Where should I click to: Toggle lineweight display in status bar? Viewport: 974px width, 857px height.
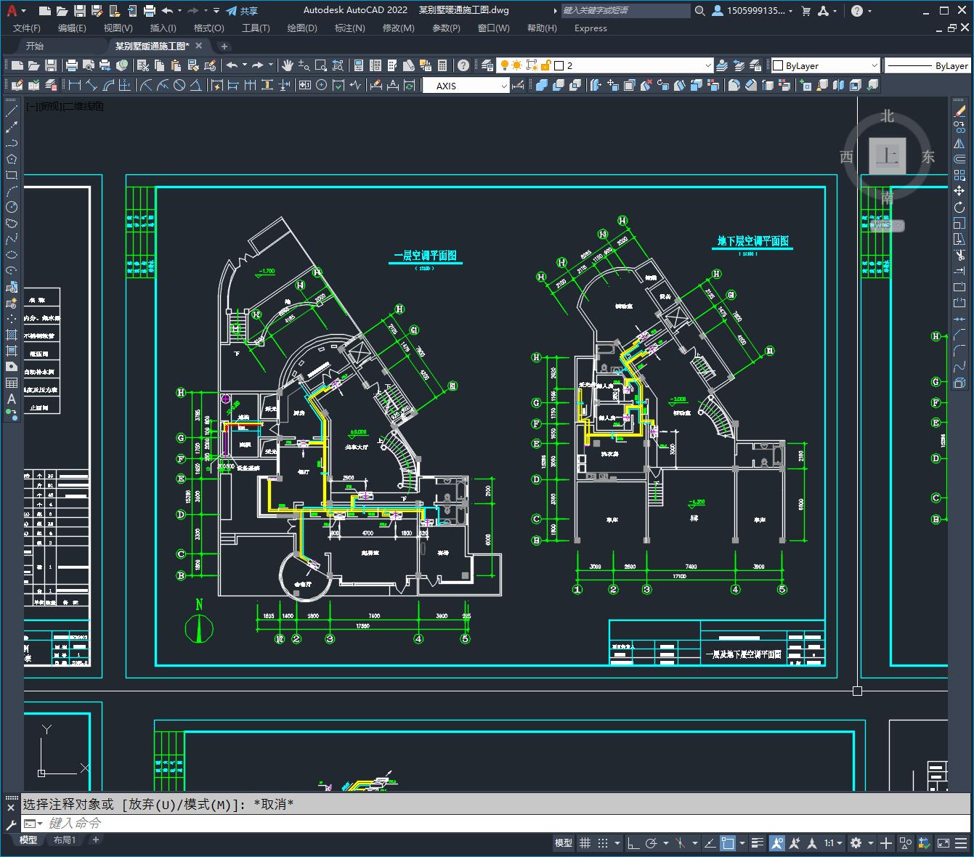click(758, 843)
